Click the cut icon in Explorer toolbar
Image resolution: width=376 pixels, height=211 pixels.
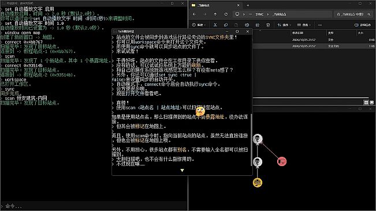pyautogui.click(x=215, y=25)
